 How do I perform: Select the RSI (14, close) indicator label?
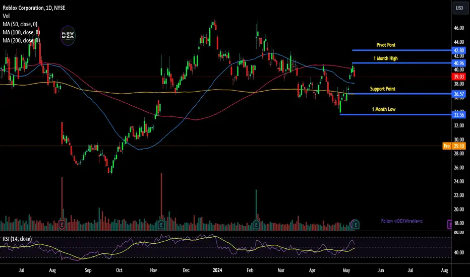pyautogui.click(x=17, y=239)
